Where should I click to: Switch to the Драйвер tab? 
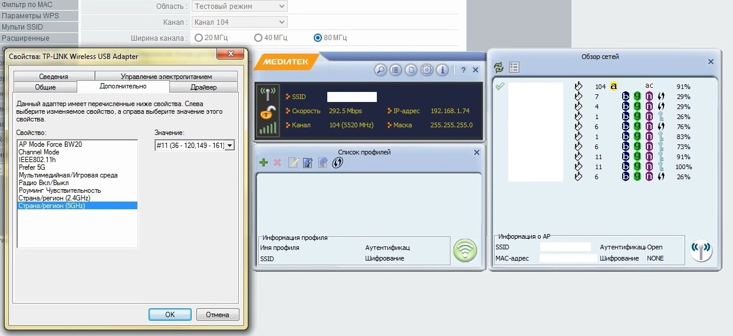coord(203,87)
